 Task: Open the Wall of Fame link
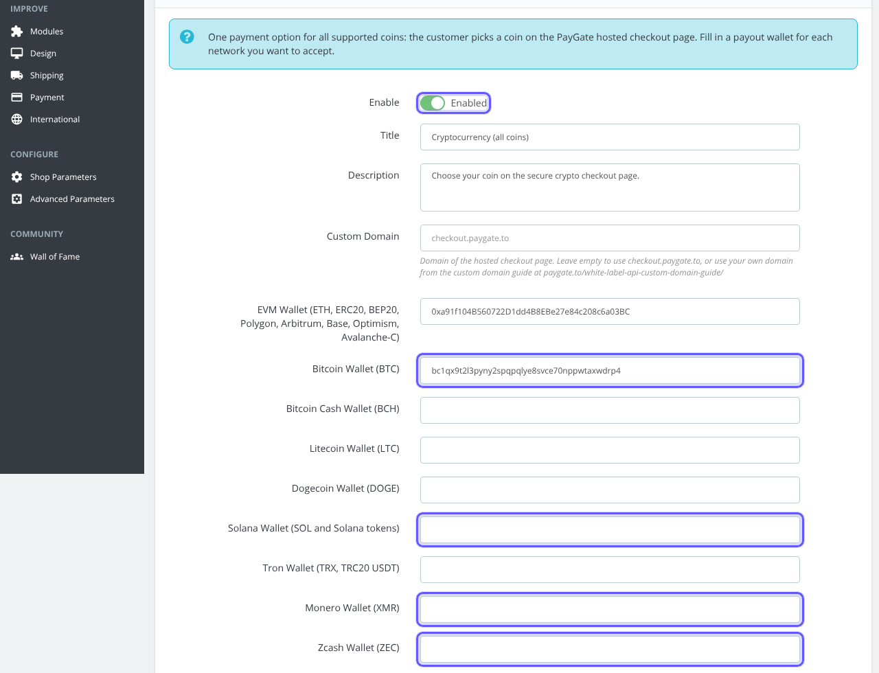point(55,257)
